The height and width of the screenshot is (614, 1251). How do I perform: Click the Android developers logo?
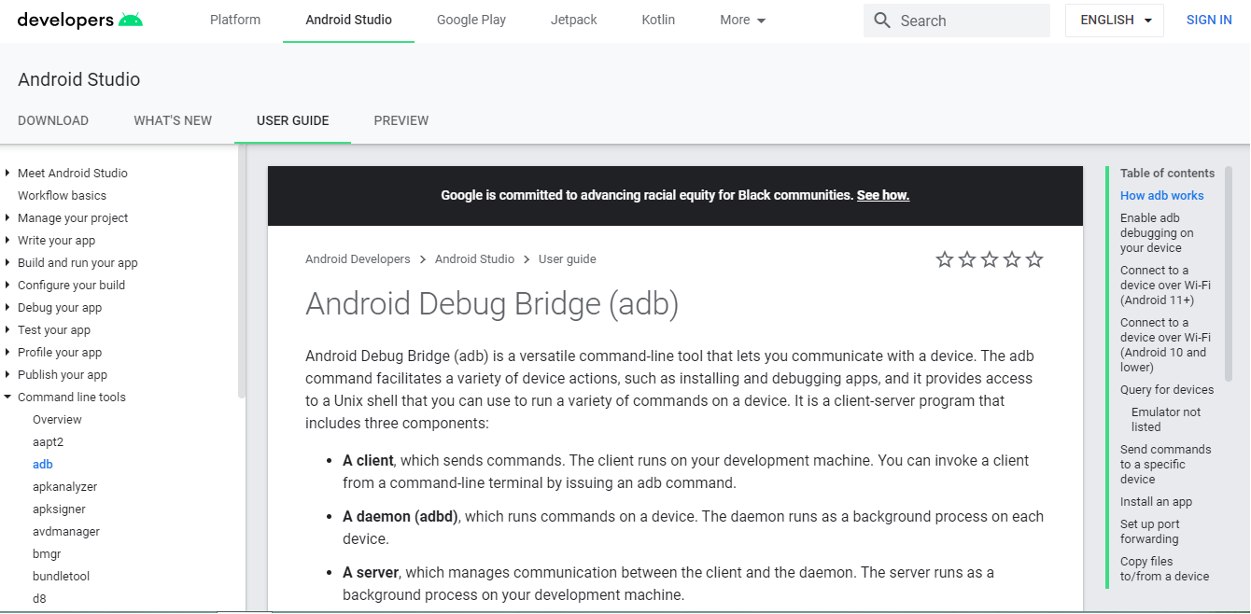80,20
